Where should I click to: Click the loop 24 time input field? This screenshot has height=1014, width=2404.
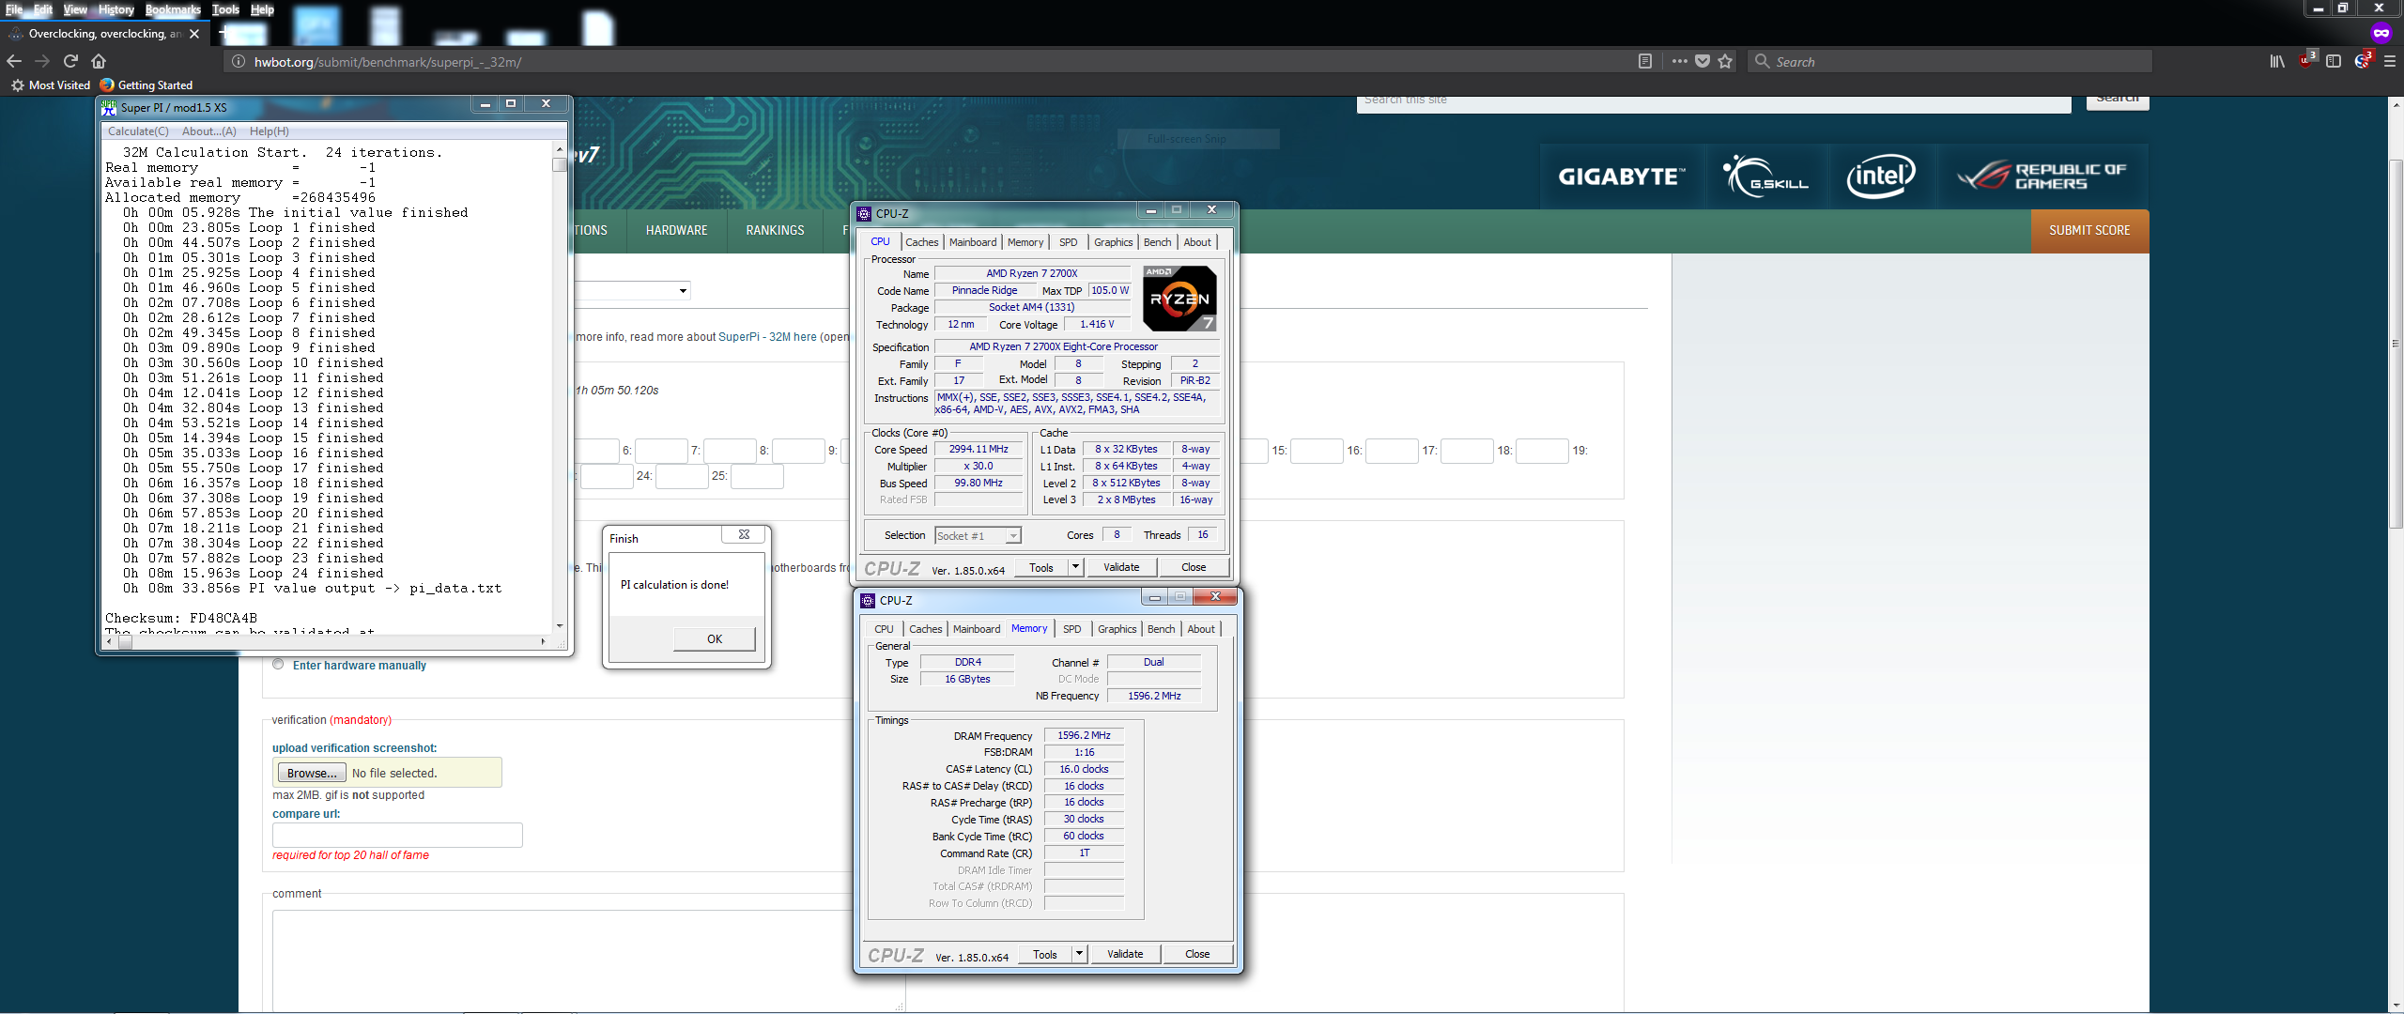coord(681,476)
